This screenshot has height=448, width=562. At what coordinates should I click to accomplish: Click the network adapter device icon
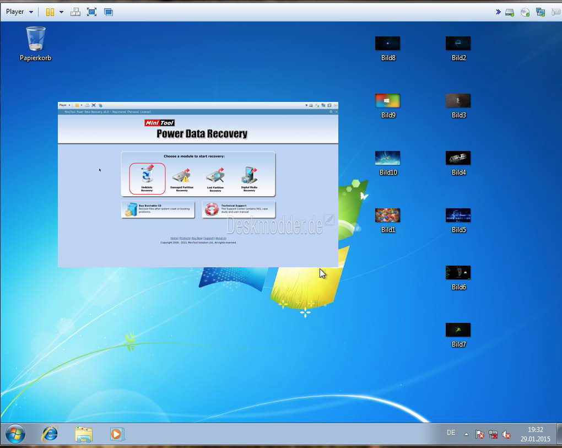[541, 13]
